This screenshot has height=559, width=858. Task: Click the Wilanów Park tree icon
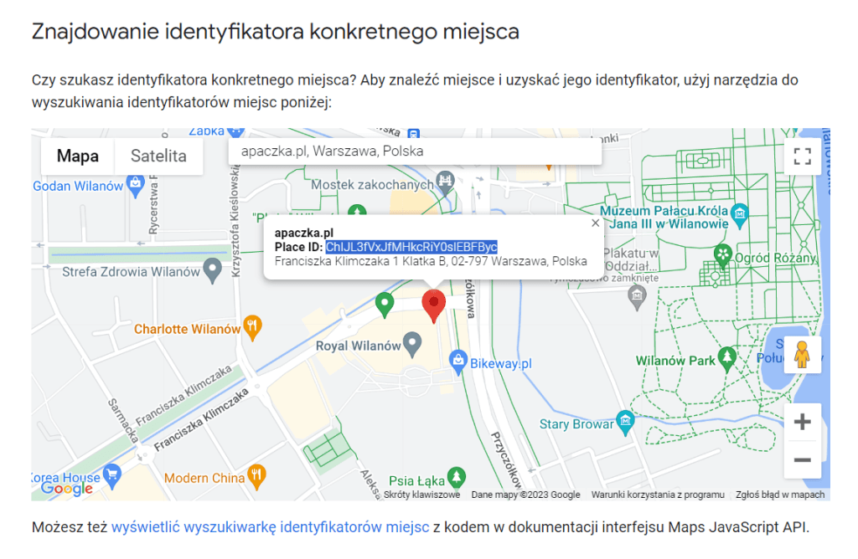tap(728, 360)
